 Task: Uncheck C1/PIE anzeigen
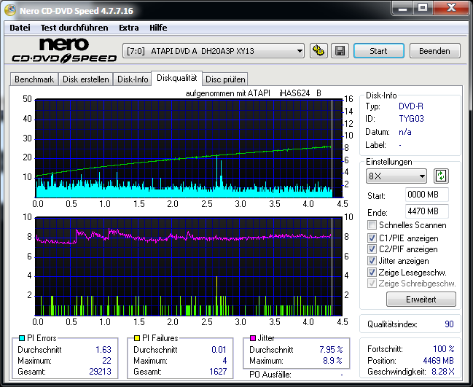coord(372,238)
